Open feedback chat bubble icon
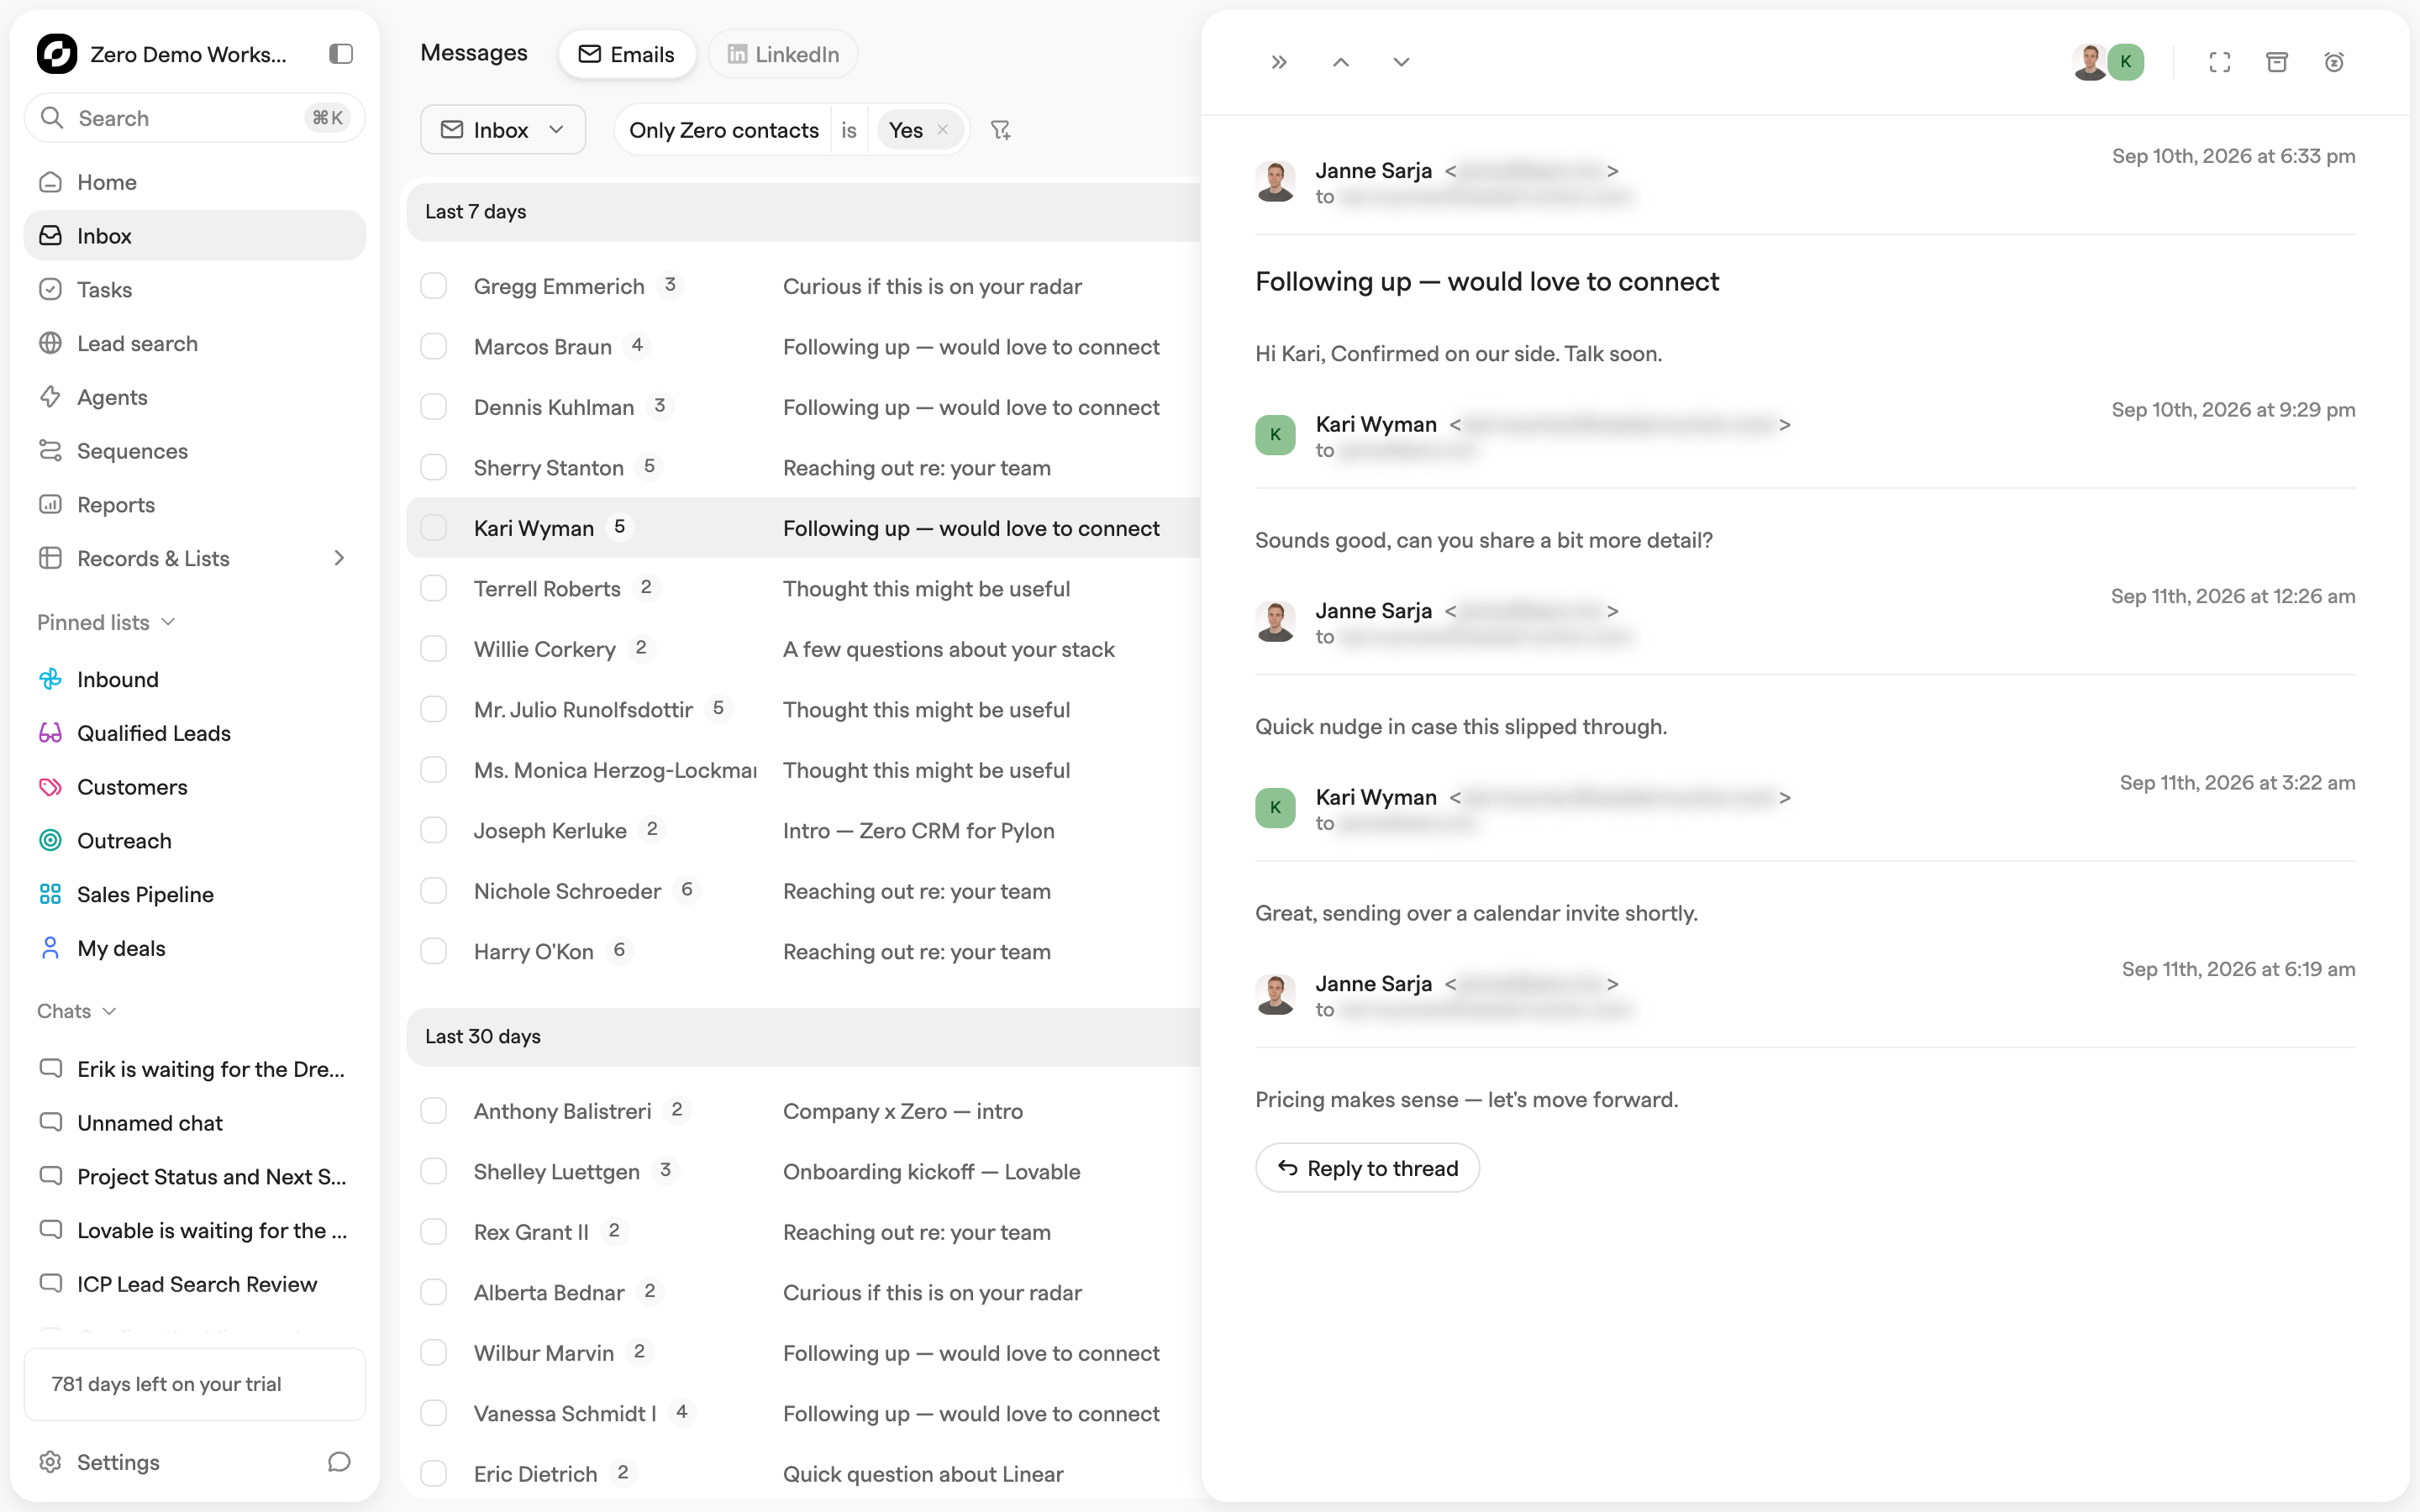 pyautogui.click(x=339, y=1462)
